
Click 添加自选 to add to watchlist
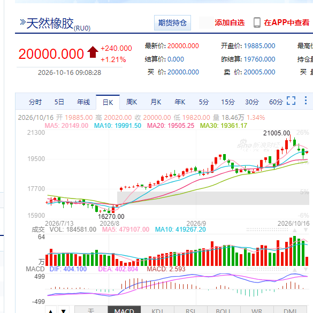(230, 22)
